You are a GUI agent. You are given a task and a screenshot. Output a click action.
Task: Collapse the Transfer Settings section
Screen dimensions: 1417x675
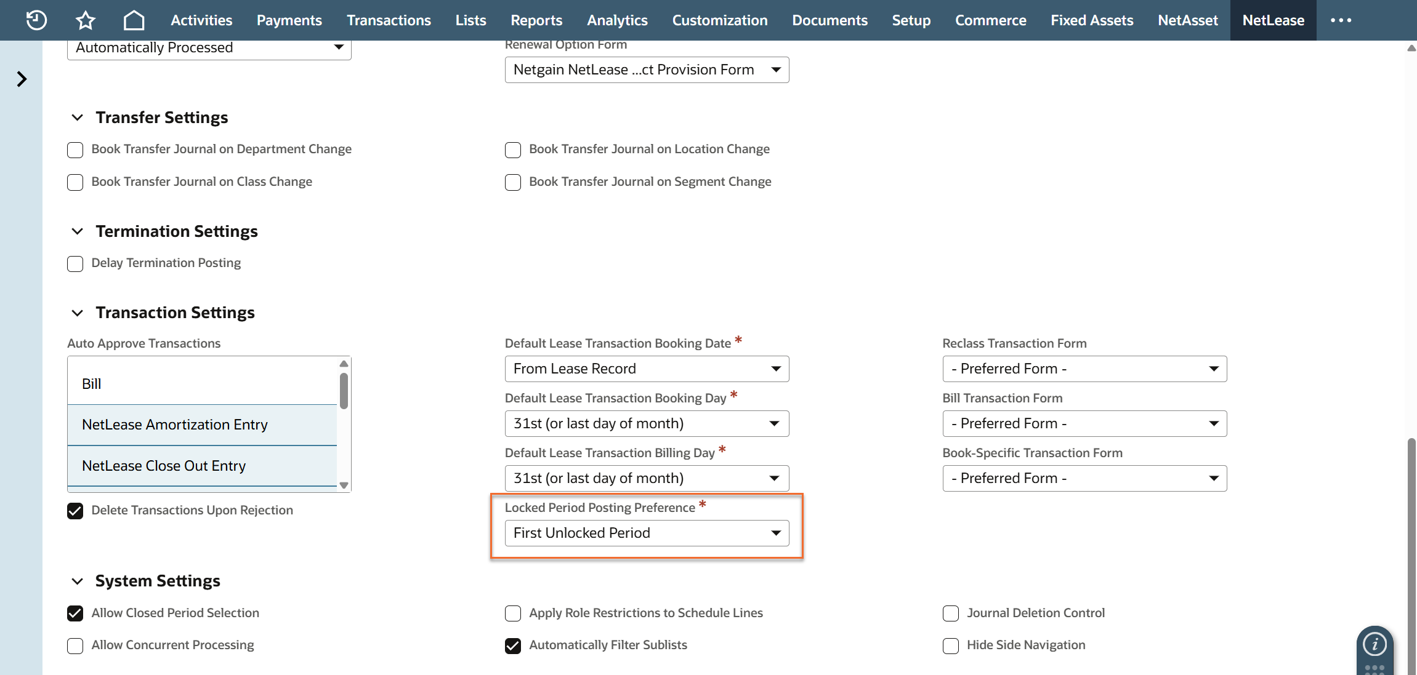pyautogui.click(x=78, y=118)
